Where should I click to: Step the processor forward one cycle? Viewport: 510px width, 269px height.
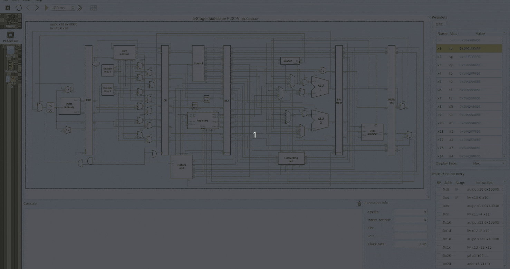pos(37,7)
